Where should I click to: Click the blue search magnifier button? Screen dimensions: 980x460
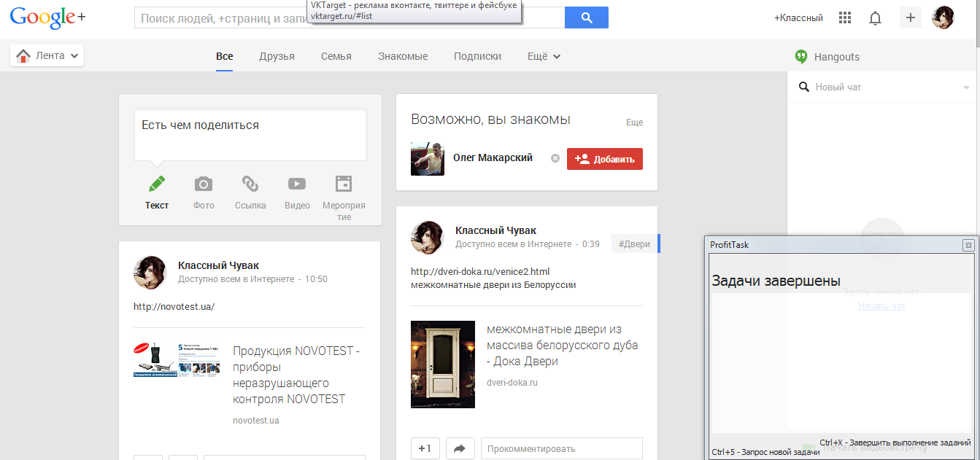tap(587, 17)
